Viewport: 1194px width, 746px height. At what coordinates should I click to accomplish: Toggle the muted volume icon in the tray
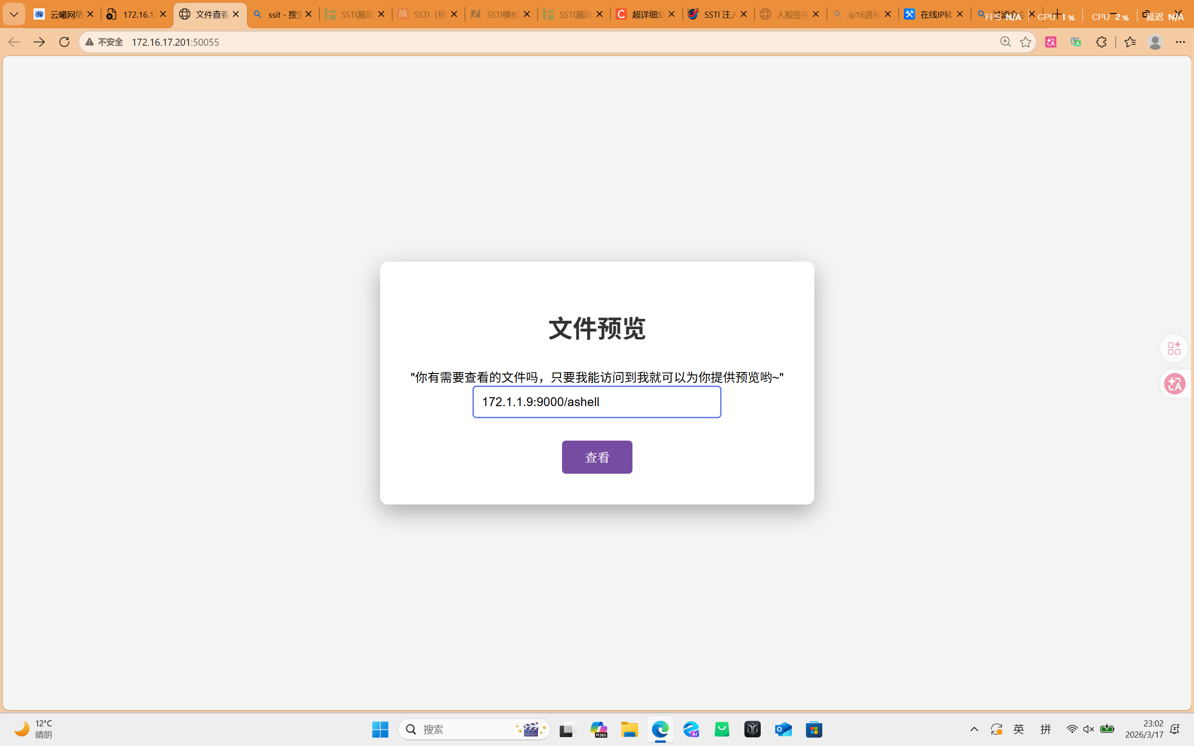[x=1089, y=729]
